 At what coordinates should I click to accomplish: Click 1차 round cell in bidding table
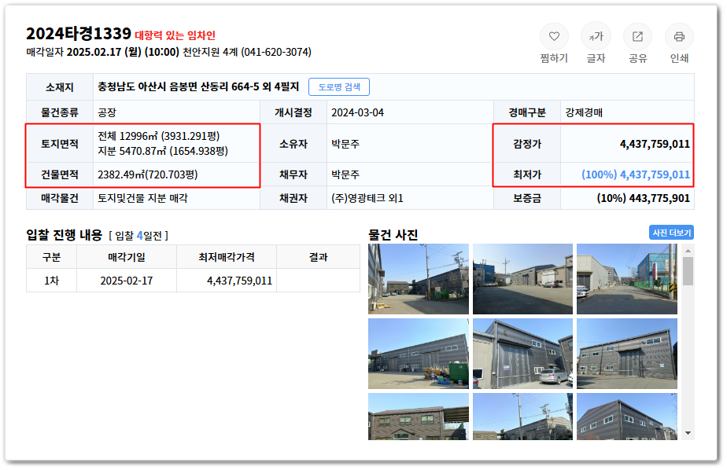click(51, 281)
